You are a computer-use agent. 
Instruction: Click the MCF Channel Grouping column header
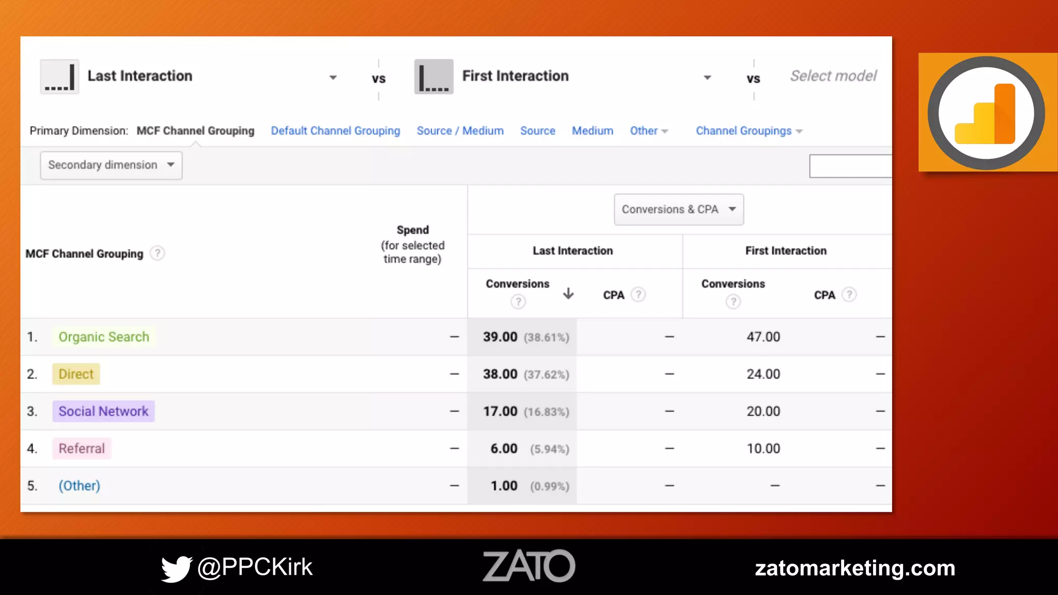click(x=84, y=254)
